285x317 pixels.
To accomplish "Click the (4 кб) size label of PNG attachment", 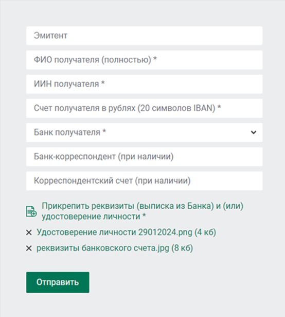I will (205, 232).
